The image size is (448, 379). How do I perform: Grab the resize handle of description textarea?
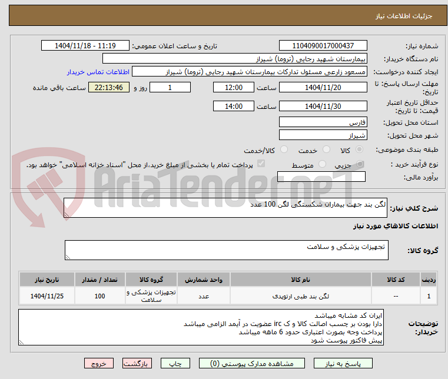pos(67,215)
